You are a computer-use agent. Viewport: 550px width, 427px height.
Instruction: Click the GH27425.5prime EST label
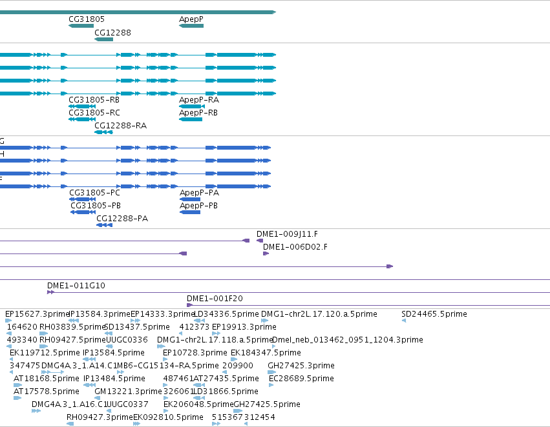267,404
